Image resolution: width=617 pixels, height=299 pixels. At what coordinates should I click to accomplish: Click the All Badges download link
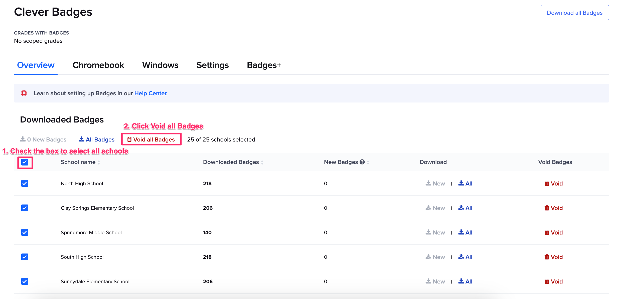(96, 139)
